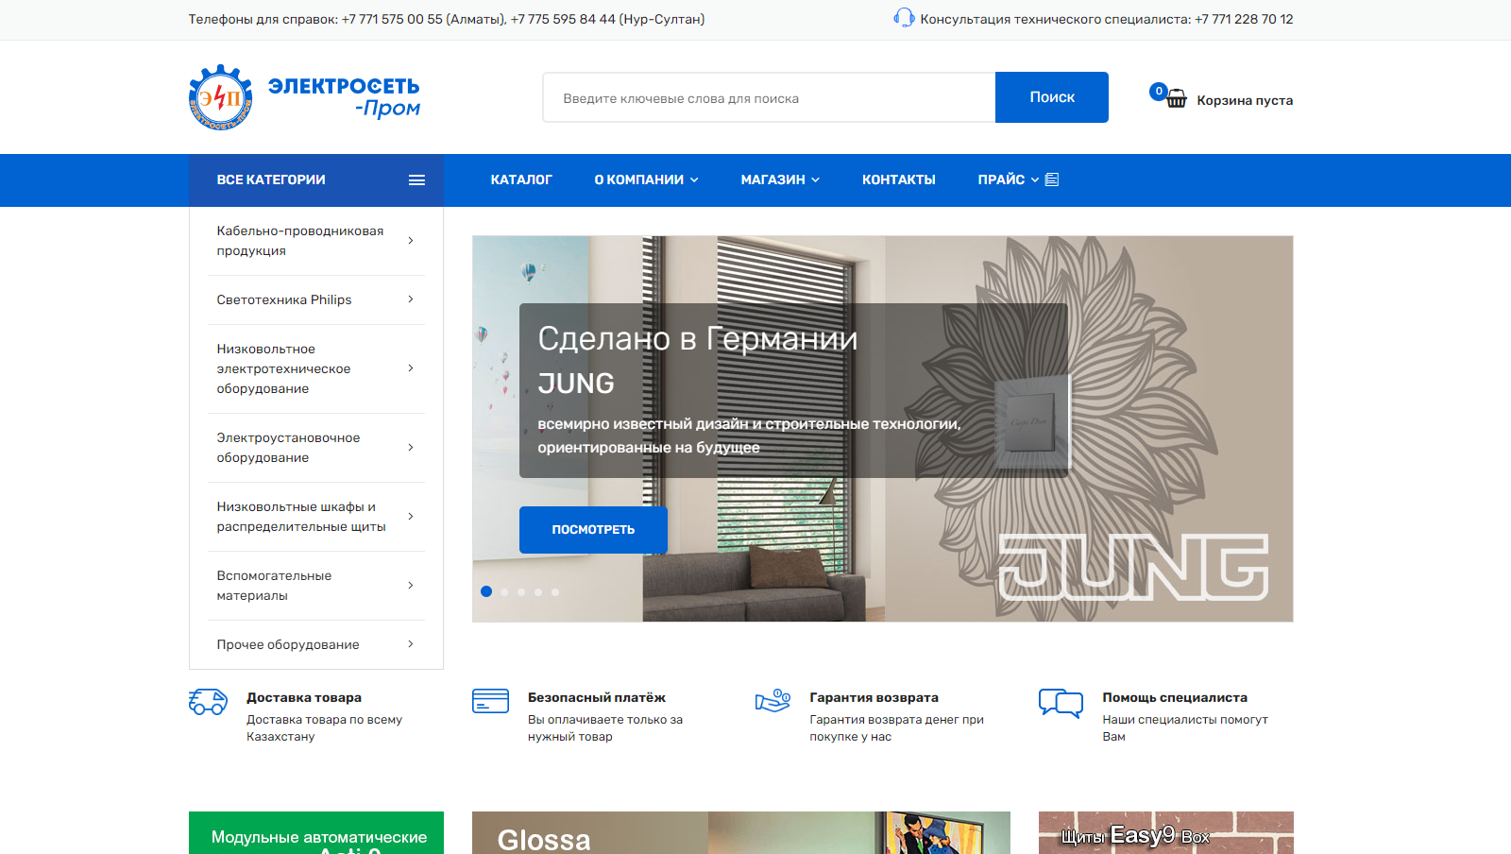Click the specialist help chat bubbles icon
Image resolution: width=1511 pixels, height=854 pixels.
1061,703
